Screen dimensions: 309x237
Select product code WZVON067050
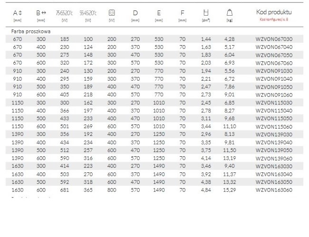274,55
